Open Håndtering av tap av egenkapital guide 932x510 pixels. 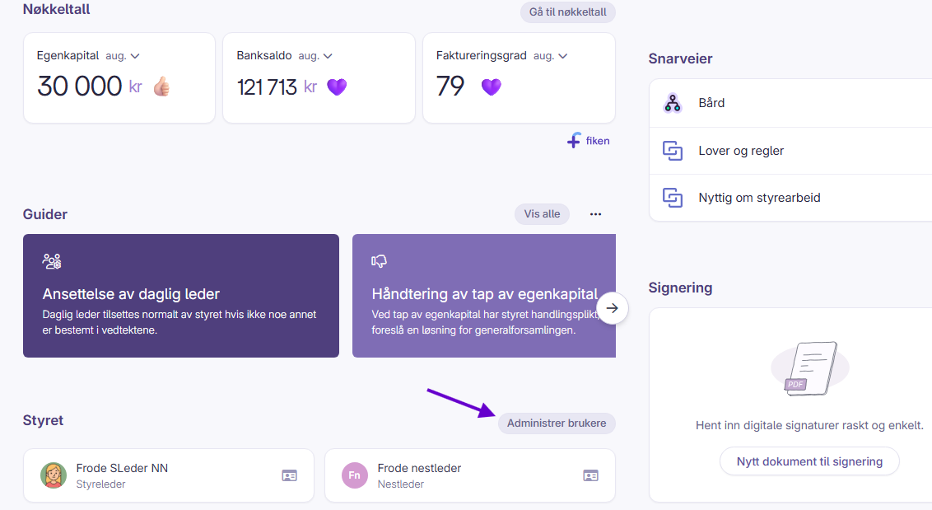(484, 296)
